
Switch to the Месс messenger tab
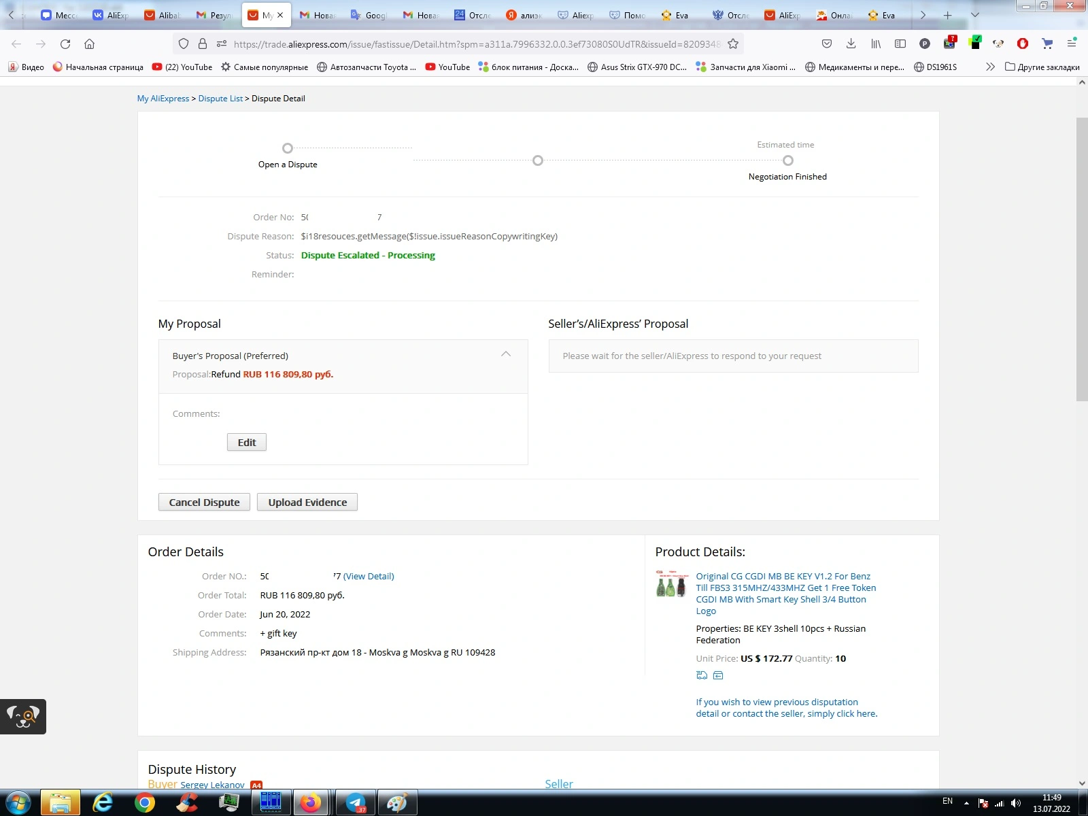[58, 15]
